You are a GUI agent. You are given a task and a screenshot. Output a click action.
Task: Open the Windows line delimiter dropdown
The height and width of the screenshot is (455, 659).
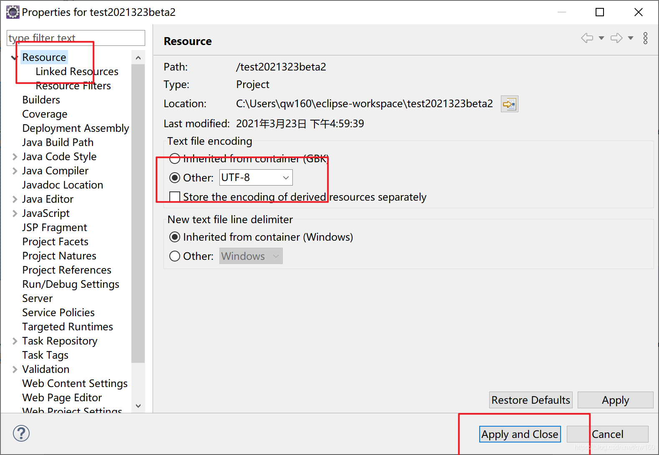[251, 256]
